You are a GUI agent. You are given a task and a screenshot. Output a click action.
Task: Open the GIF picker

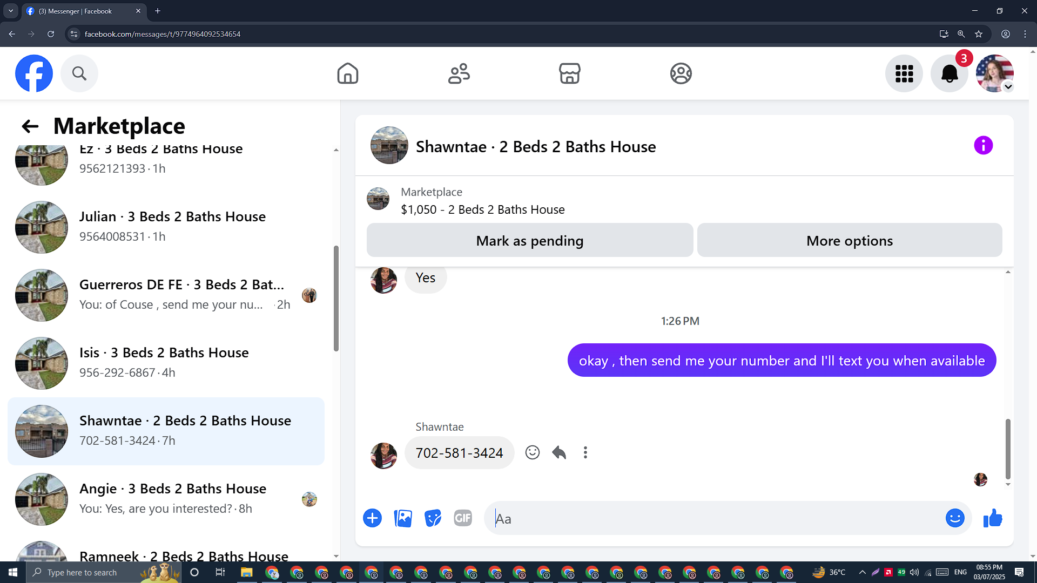click(x=463, y=518)
